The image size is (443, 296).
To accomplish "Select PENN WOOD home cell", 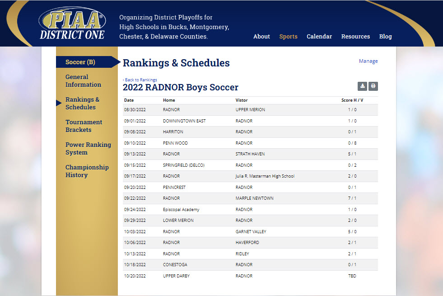I will [175, 143].
